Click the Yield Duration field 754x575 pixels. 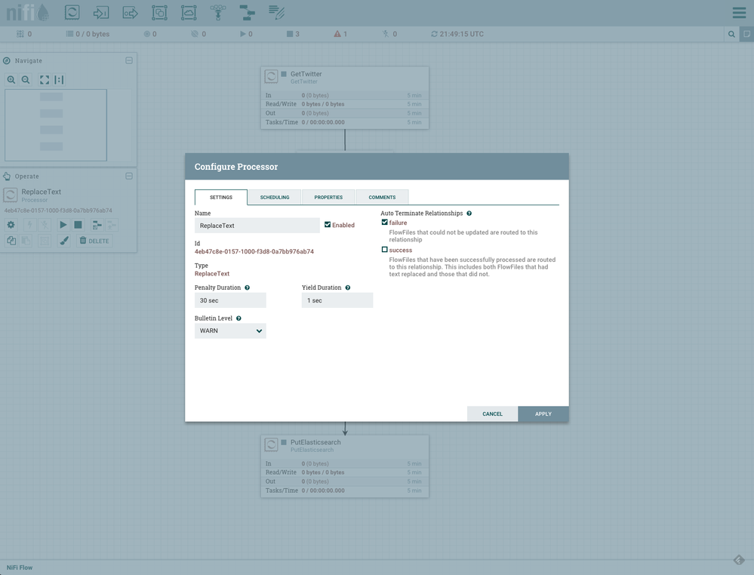pos(337,300)
